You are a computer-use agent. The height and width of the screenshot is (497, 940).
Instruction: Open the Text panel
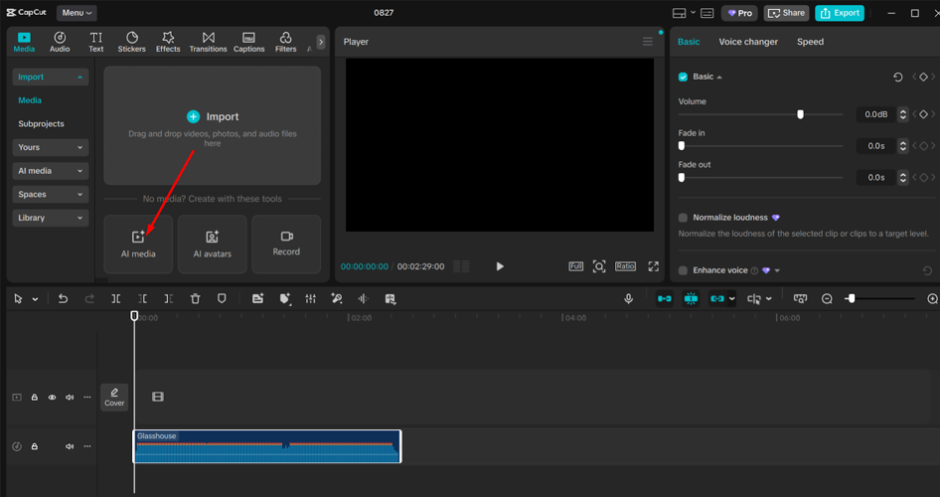point(96,42)
